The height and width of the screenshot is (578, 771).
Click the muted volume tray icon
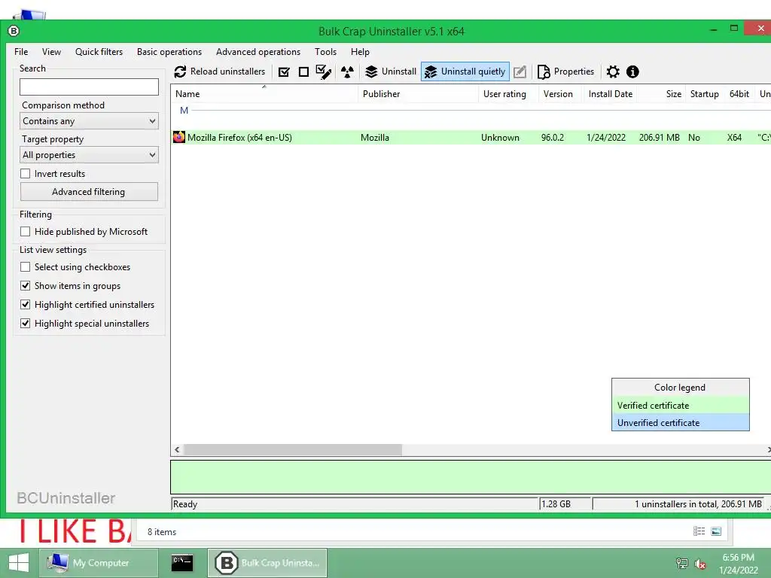coord(700,564)
